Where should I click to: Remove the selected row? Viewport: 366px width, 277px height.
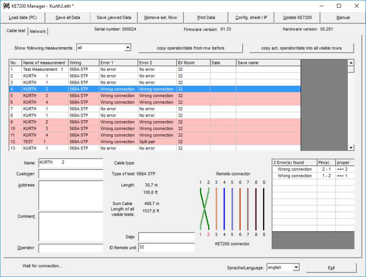[161, 17]
